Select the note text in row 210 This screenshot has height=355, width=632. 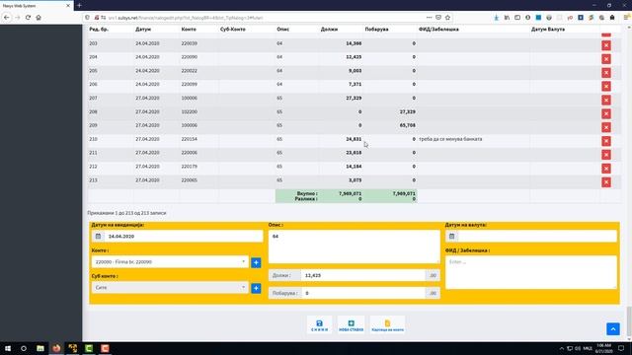[x=450, y=139]
